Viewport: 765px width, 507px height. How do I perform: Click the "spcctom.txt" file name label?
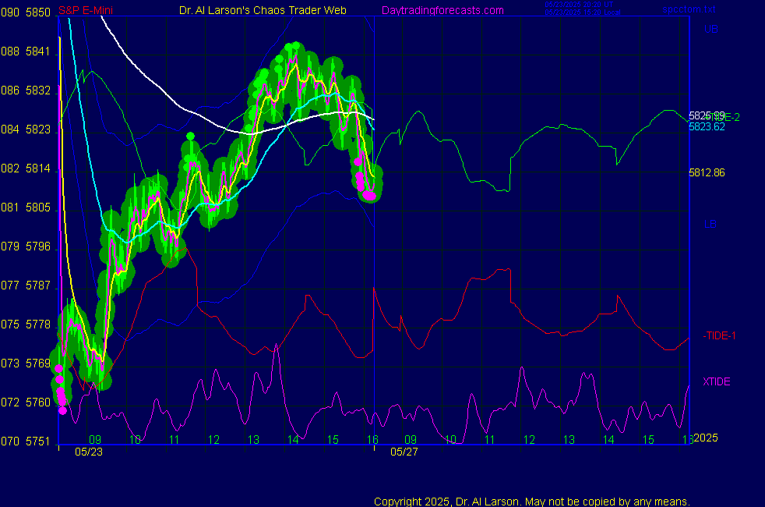[689, 9]
